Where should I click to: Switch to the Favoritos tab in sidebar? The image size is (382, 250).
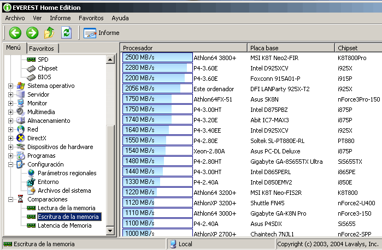pyautogui.click(x=42, y=49)
